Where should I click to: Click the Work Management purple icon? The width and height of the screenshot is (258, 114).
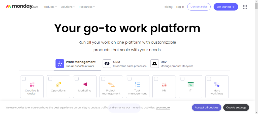click(60, 64)
